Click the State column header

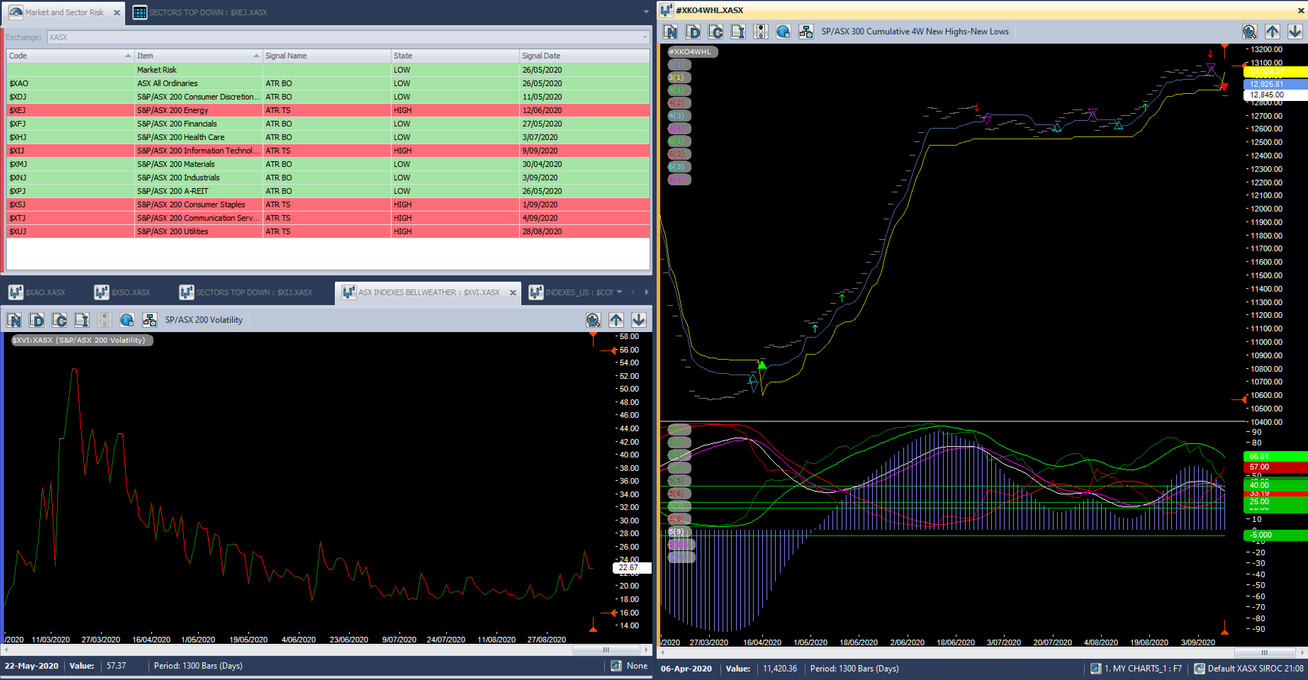455,56
